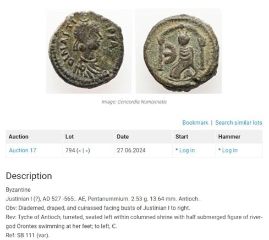This screenshot has height=240, width=269.
Task: Open Search similar lots
Action: click(x=239, y=122)
